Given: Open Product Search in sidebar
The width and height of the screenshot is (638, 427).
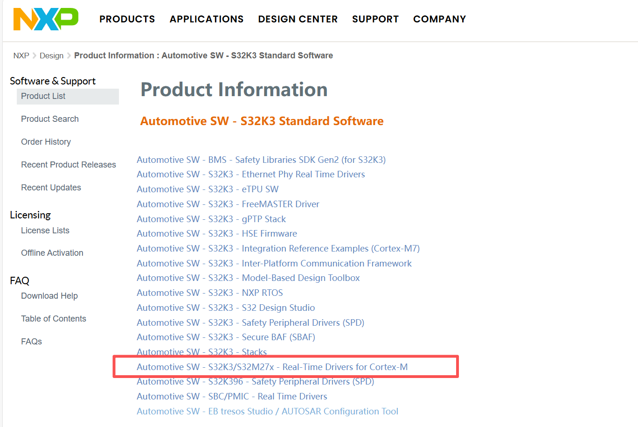Looking at the screenshot, I should coord(50,119).
